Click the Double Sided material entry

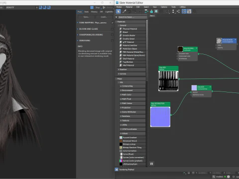(x=128, y=39)
